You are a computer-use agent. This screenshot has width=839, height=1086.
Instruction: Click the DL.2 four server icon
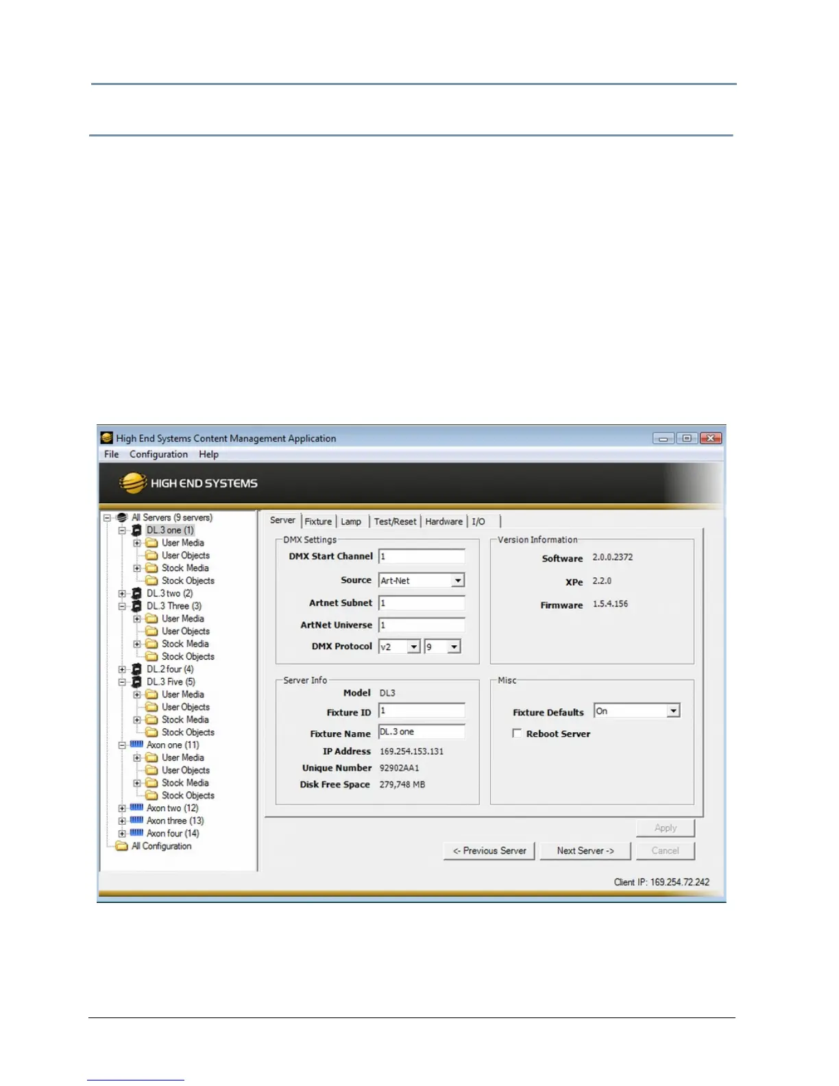coord(136,669)
